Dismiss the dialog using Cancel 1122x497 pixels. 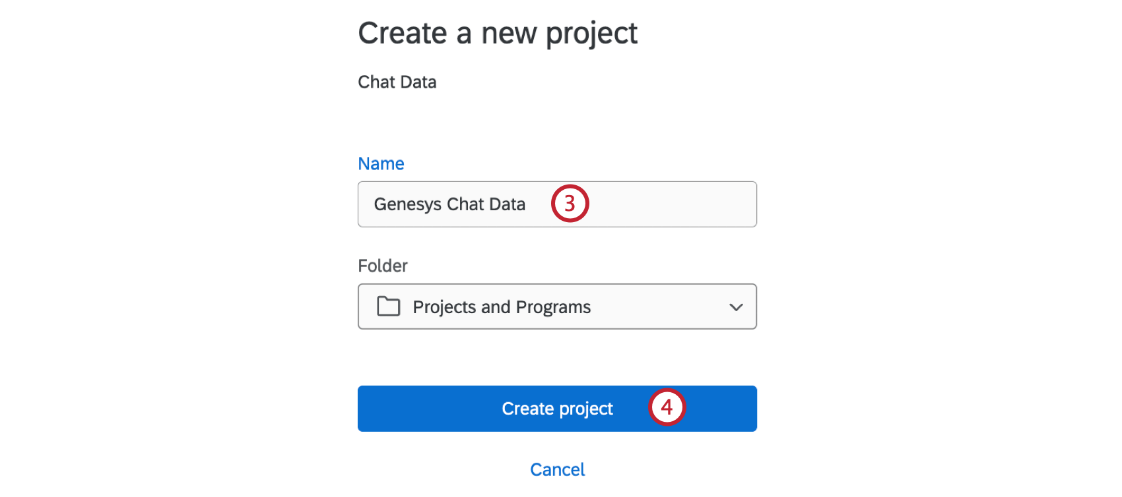(x=557, y=469)
